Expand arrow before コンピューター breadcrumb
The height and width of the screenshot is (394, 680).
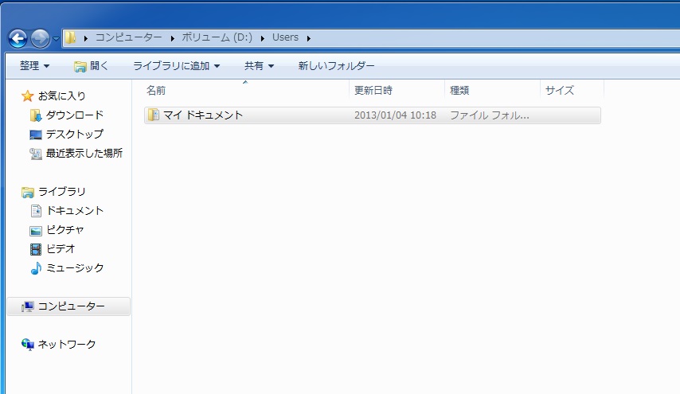86,38
